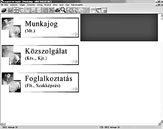Click the Munkajog photo thumbnail

click(11, 28)
